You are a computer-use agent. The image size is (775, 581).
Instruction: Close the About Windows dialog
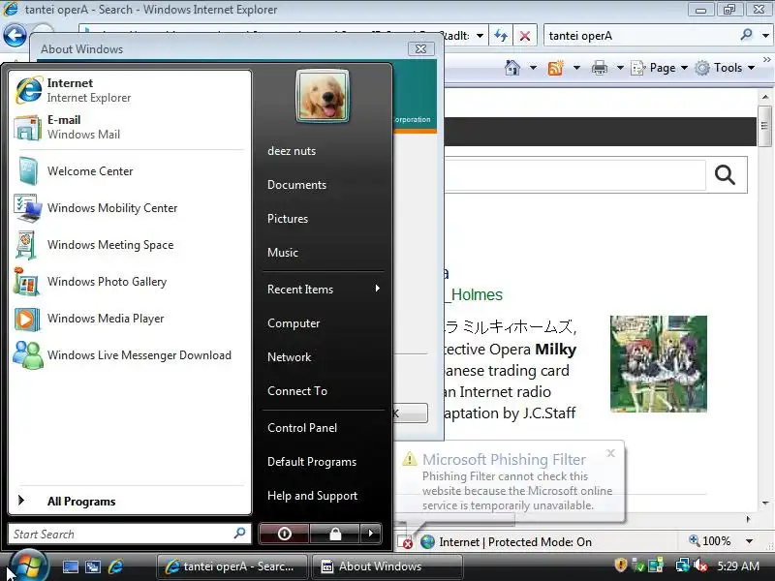(421, 49)
